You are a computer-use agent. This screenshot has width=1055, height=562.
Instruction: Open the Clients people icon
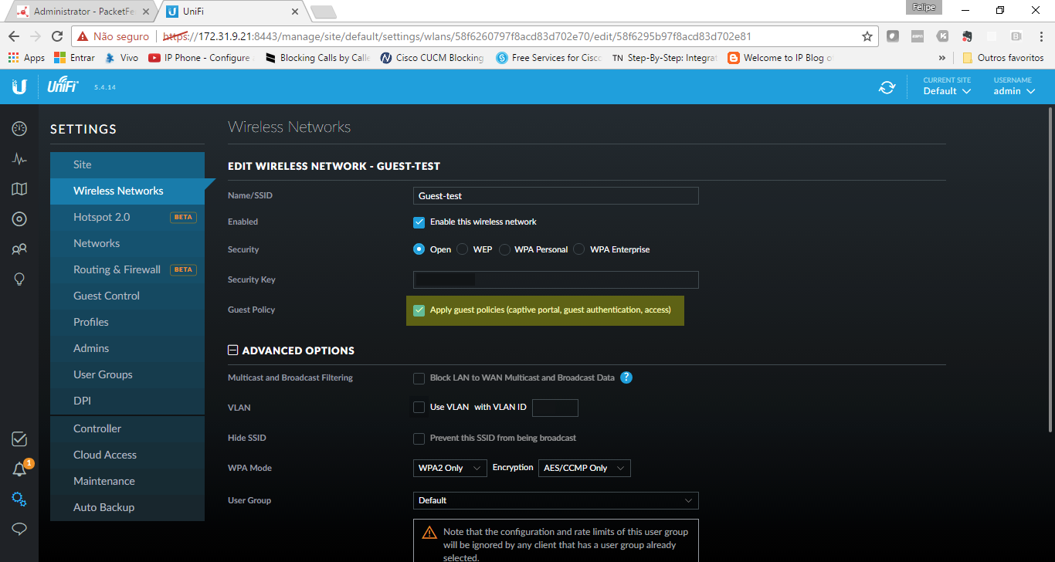pos(19,249)
